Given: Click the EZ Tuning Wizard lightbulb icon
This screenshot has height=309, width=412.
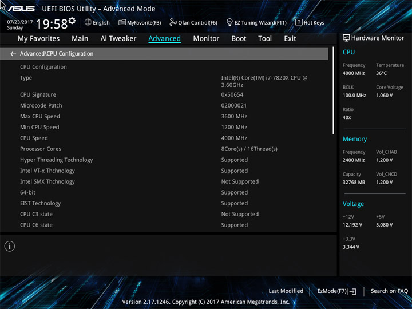Looking at the screenshot, I should tap(229, 22).
